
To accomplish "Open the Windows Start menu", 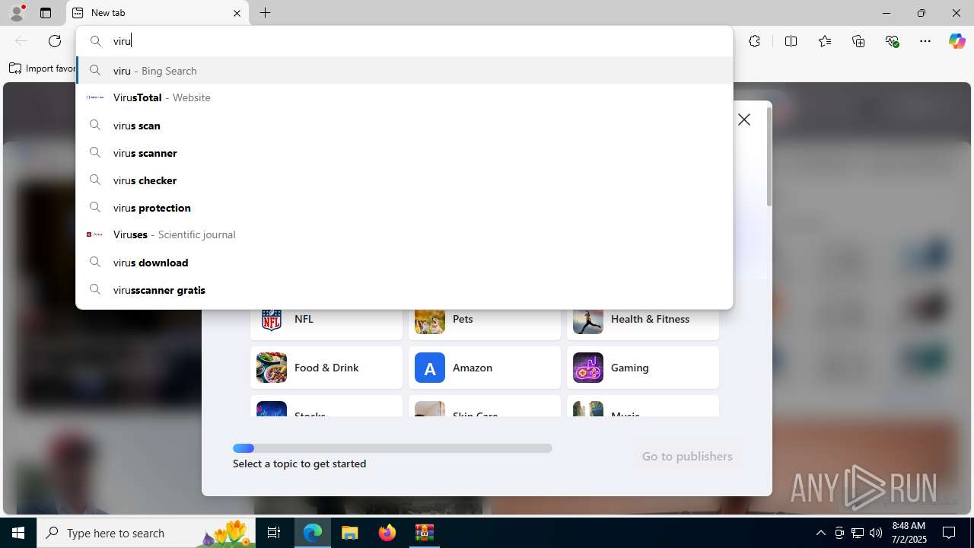I will pyautogui.click(x=18, y=533).
